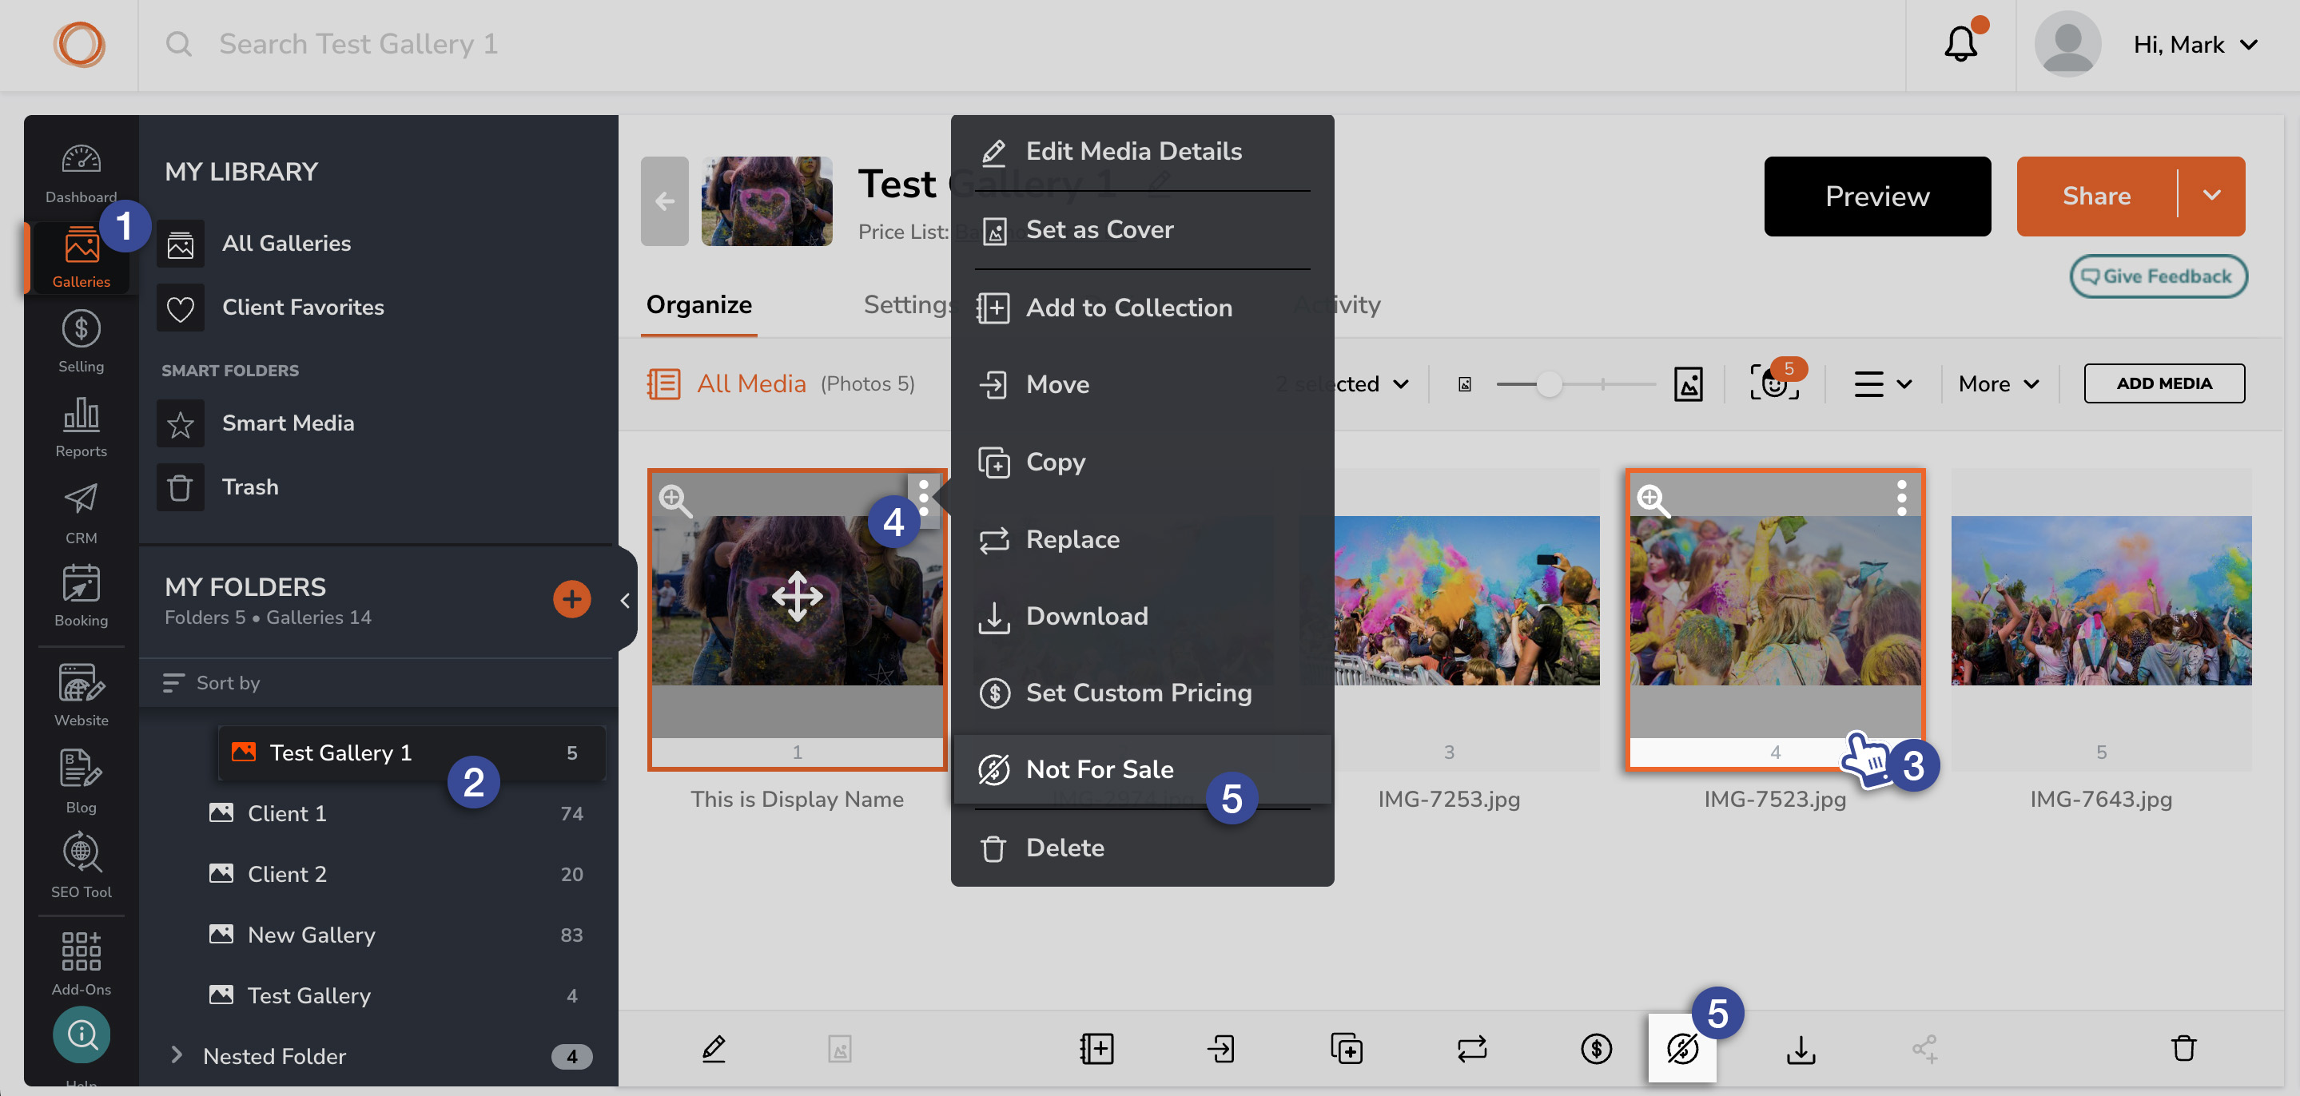Choose Edit Media Details from menu

point(1141,151)
